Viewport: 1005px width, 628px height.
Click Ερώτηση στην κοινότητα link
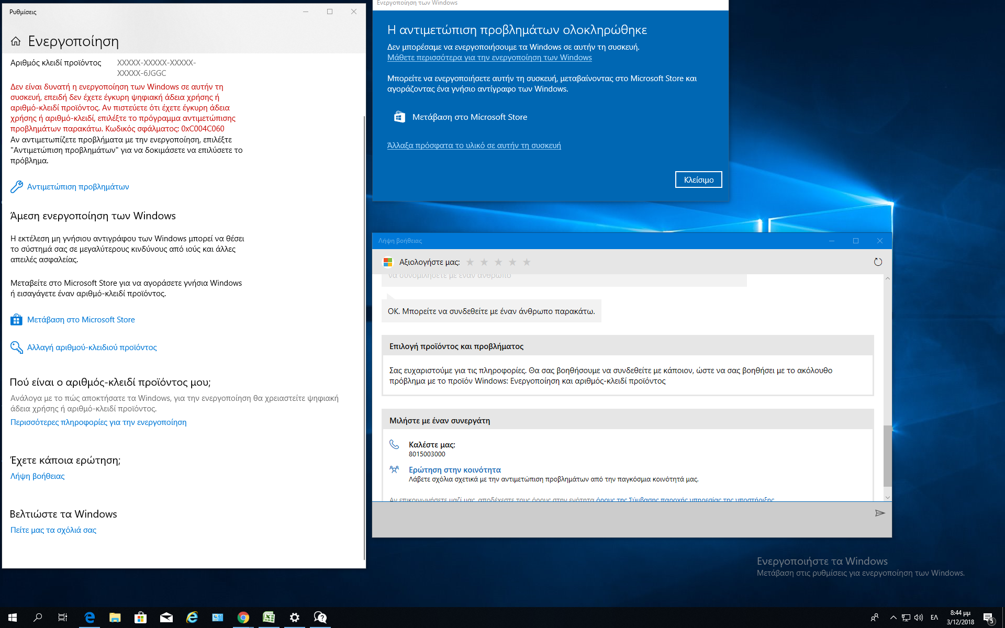pyautogui.click(x=455, y=470)
